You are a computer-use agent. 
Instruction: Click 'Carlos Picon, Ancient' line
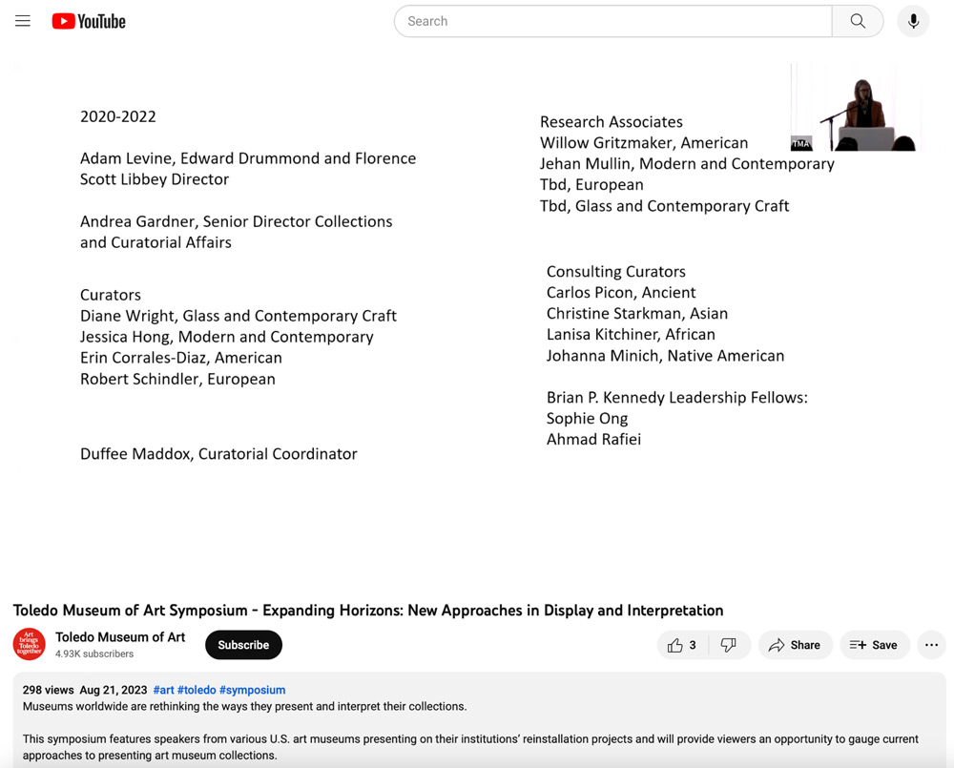tap(621, 293)
